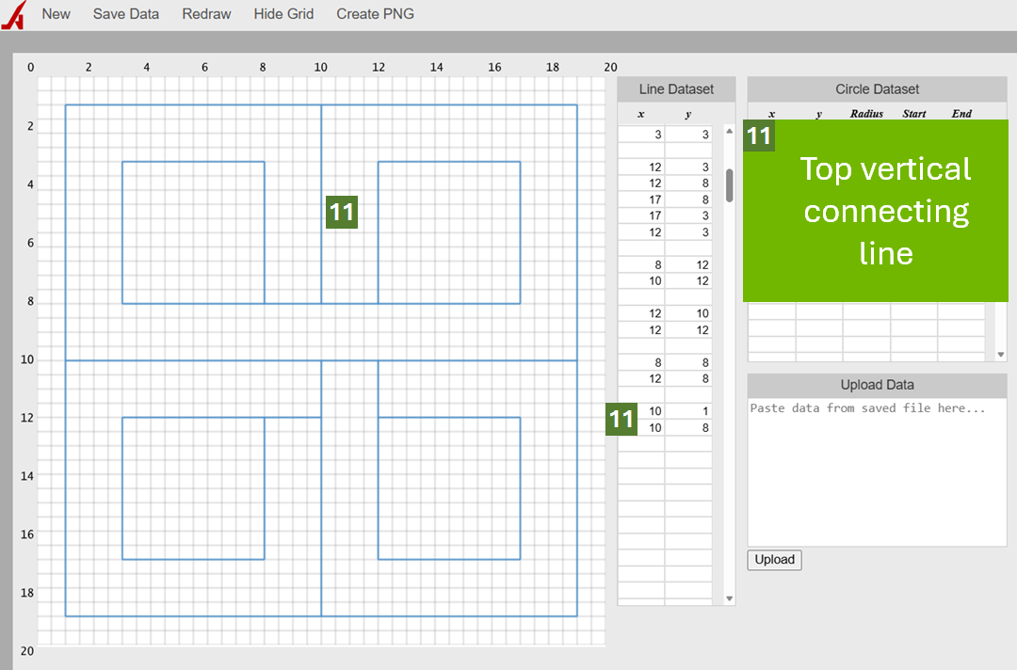The height and width of the screenshot is (670, 1017).
Task: Click the New menu item
Action: 56,14
